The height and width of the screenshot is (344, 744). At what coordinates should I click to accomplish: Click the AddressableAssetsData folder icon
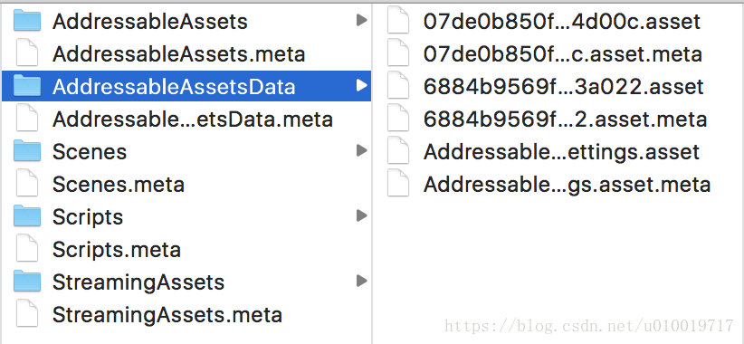pyautogui.click(x=26, y=86)
